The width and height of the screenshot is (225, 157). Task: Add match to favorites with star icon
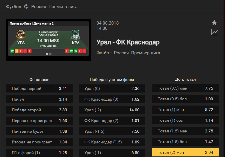214,23
